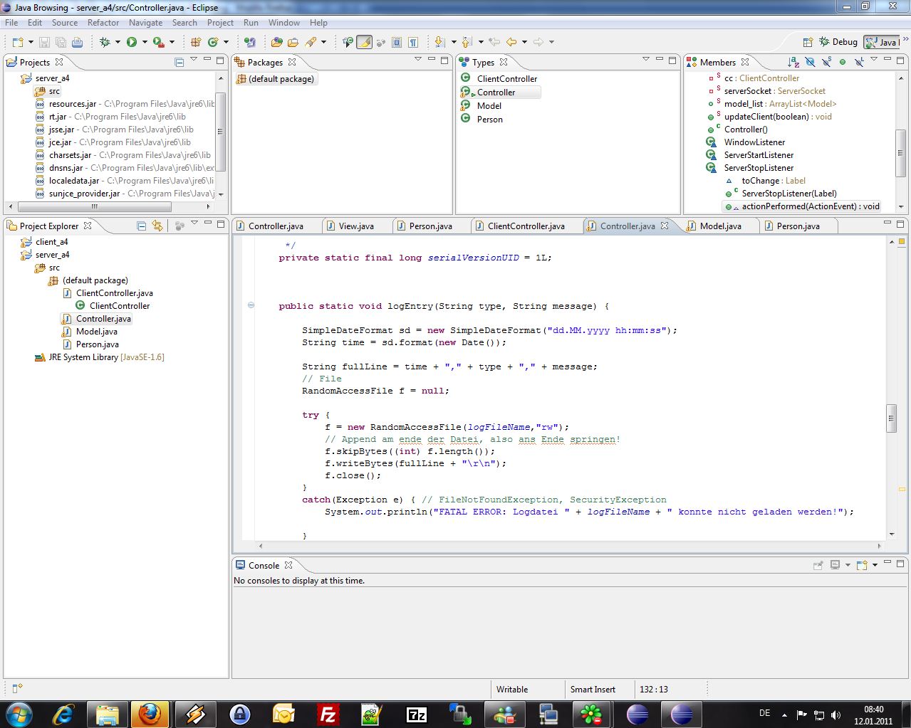
Task: Click the Open Perspective icon
Action: click(x=808, y=42)
